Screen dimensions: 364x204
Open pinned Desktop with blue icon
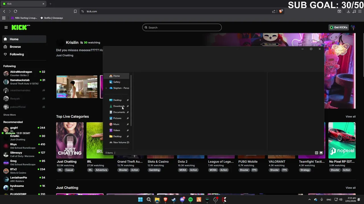(x=117, y=100)
